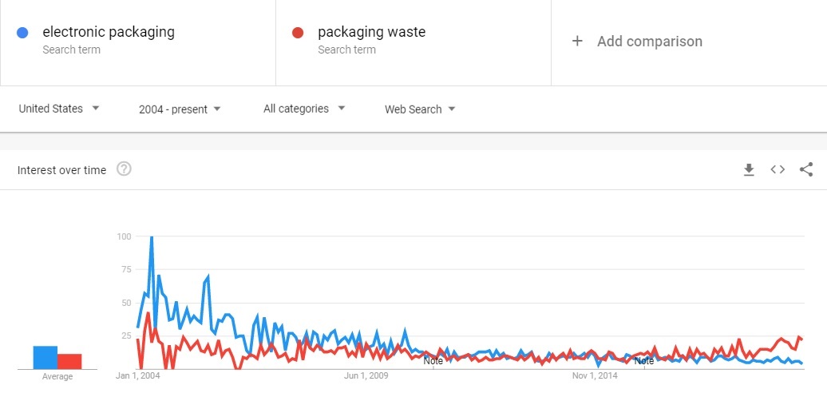Image resolution: width=827 pixels, height=401 pixels.
Task: Click the blue peak at 100 on chart
Action: click(x=152, y=237)
